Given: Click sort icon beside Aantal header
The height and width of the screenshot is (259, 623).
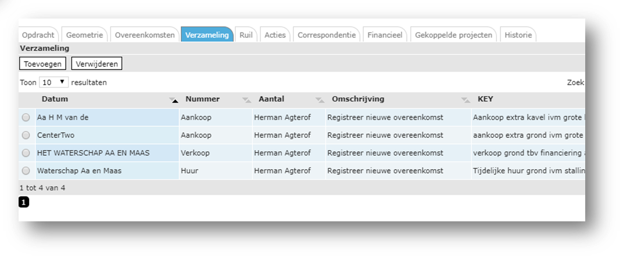Looking at the screenshot, I should pos(320,100).
